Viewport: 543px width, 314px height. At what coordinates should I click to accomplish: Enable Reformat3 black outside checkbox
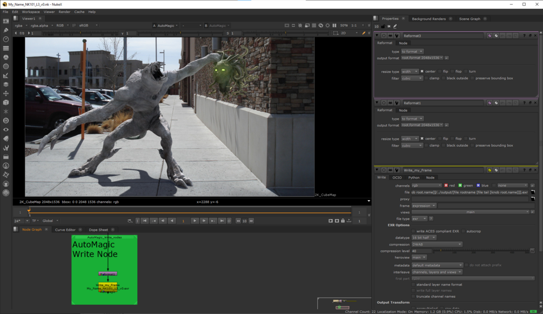click(444, 78)
